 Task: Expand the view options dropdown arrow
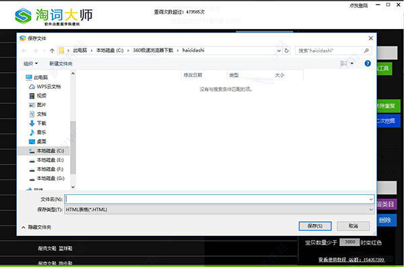[352, 63]
